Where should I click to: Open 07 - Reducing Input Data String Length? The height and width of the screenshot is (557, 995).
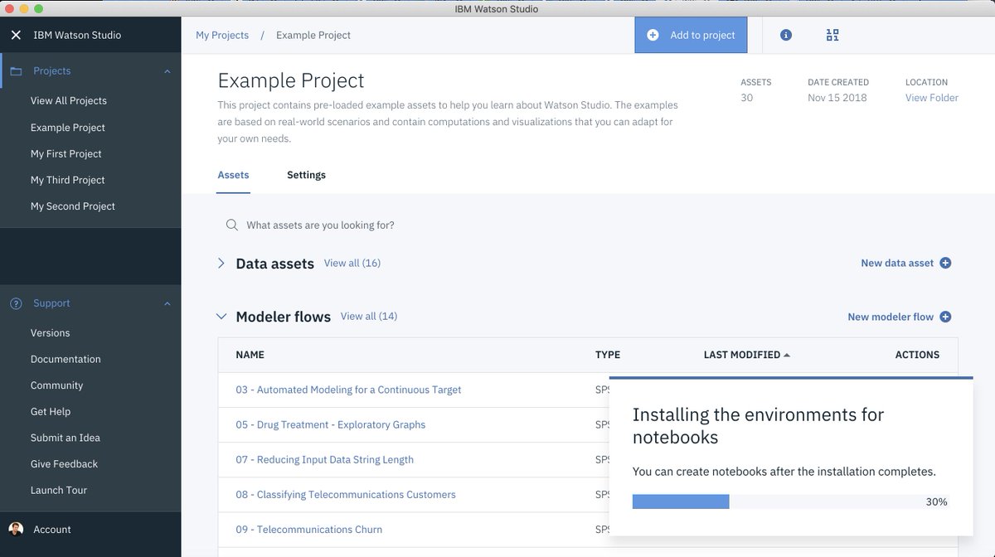pyautogui.click(x=324, y=459)
